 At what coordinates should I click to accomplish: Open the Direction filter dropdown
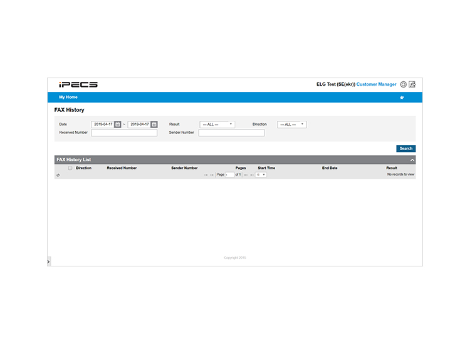(291, 124)
